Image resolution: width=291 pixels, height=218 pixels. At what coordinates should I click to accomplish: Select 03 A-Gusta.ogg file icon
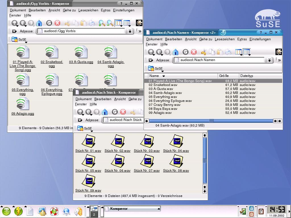pyautogui.click(x=81, y=52)
